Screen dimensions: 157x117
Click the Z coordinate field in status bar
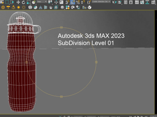point(105,116)
